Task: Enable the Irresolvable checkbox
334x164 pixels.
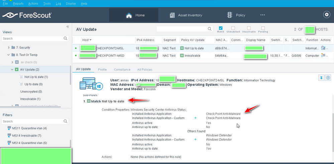Action: pos(249,28)
